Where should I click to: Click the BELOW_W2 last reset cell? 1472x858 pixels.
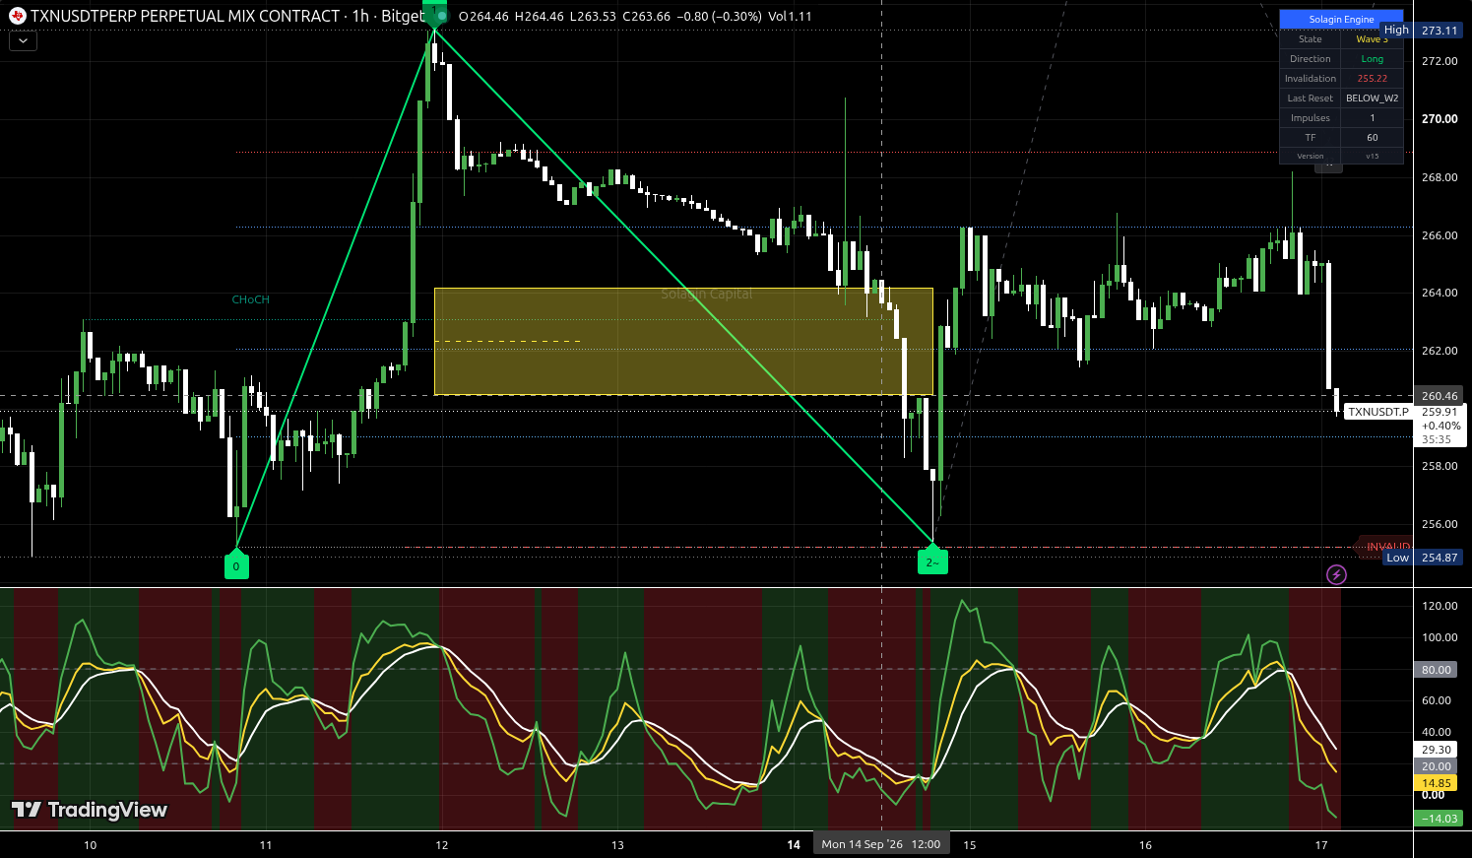1372,99
